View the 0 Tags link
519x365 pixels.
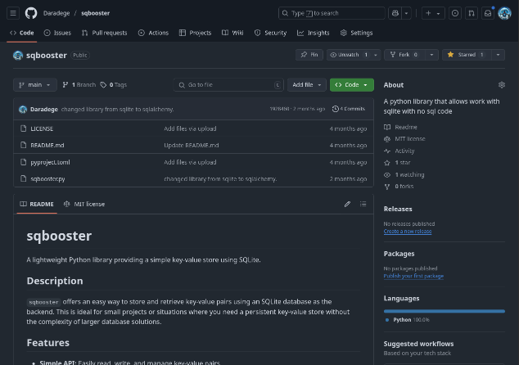(114, 85)
